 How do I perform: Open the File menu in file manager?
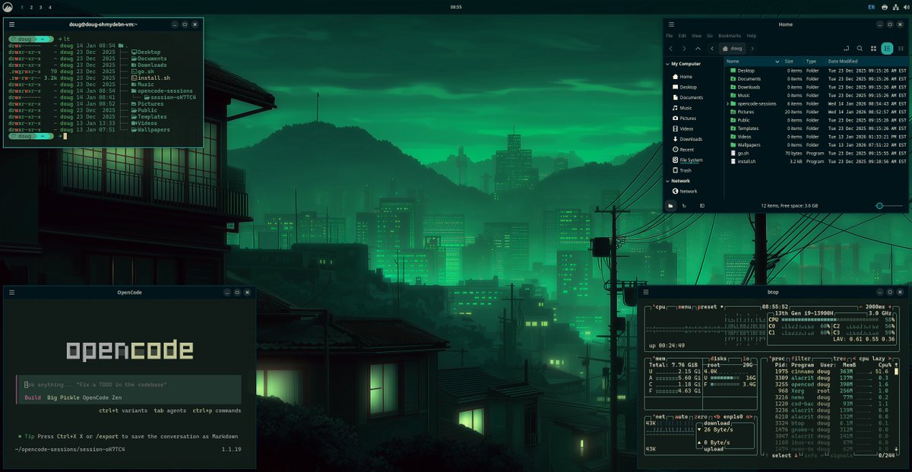pos(670,36)
